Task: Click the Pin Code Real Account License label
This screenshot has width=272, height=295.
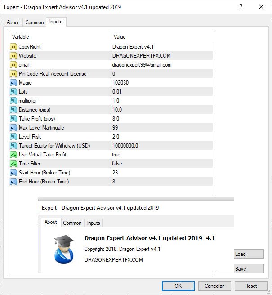Action: point(53,74)
